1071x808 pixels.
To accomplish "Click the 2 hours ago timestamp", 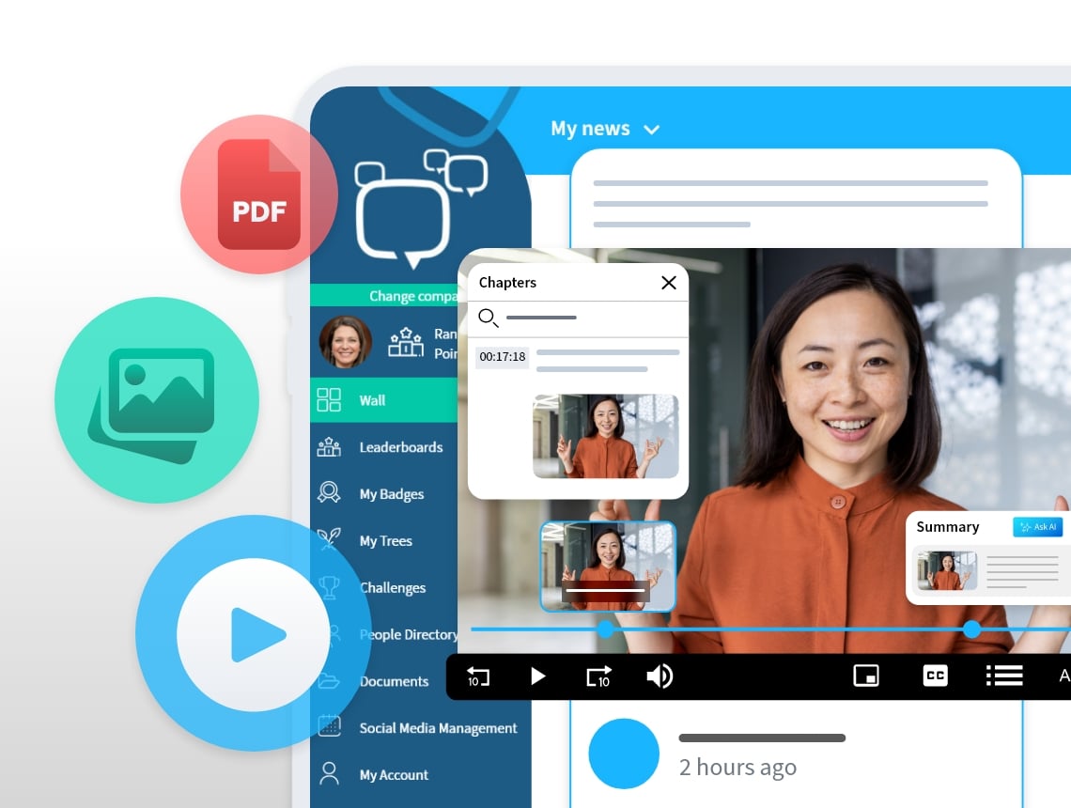I will [x=737, y=767].
